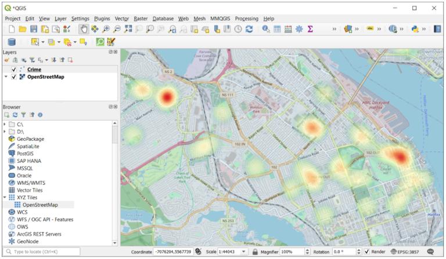The width and height of the screenshot is (446, 259).
Task: Increase Magnifier value with up stepper
Action: click(x=307, y=250)
